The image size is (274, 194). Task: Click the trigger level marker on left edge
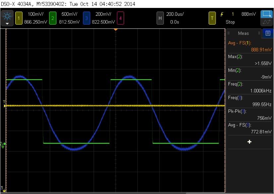[x=5, y=106]
